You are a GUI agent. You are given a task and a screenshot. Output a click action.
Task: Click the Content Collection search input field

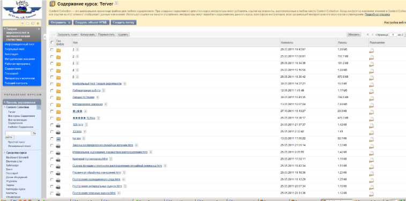click(x=18, y=133)
